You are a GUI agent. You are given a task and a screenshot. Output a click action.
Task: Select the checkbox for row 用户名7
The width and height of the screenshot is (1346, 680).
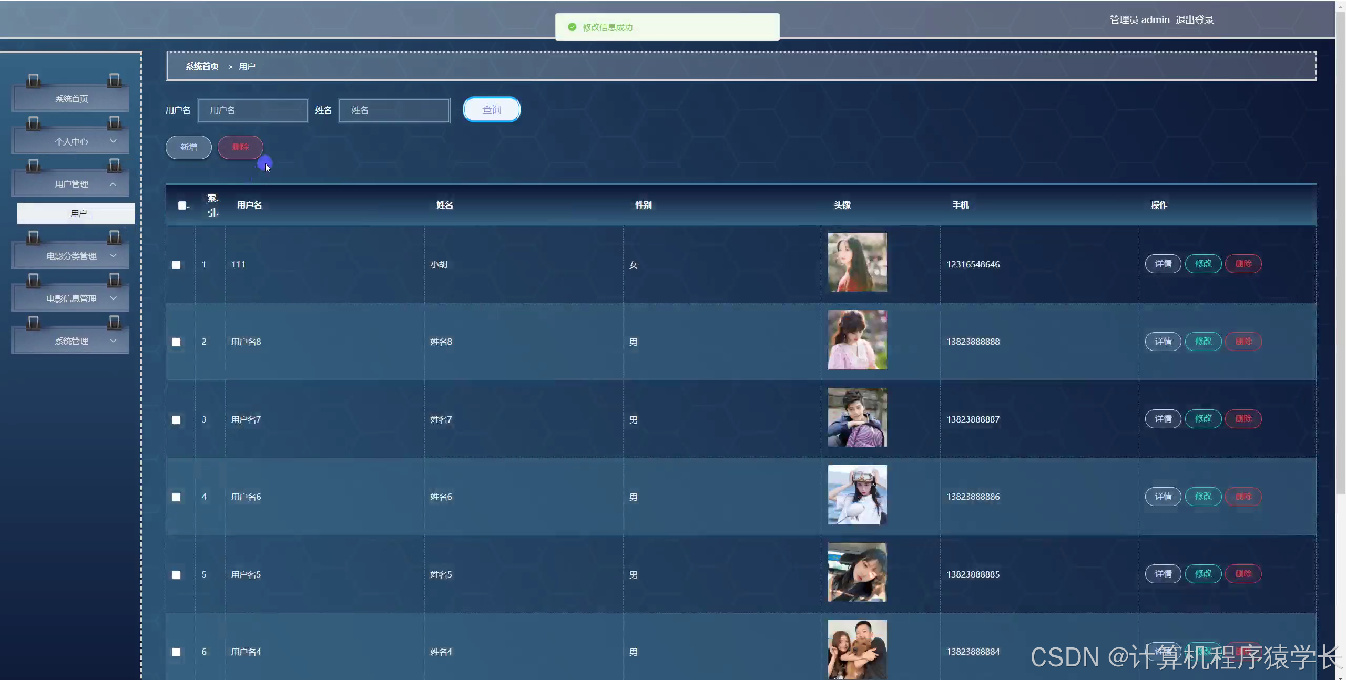pos(176,420)
